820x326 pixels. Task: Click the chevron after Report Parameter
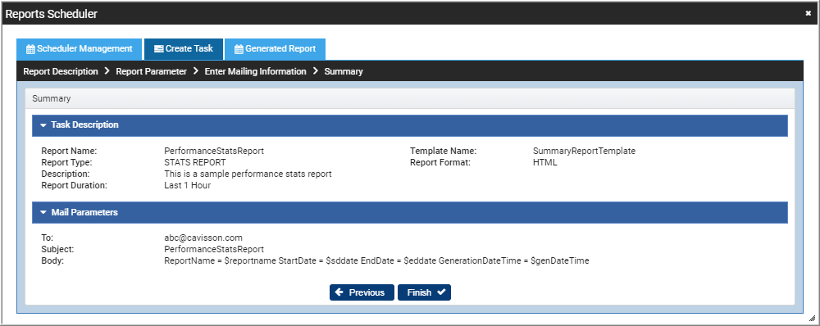coord(196,71)
